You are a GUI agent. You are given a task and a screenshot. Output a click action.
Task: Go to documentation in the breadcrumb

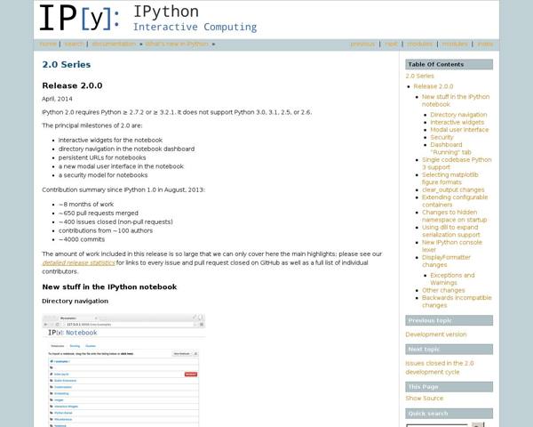click(114, 44)
